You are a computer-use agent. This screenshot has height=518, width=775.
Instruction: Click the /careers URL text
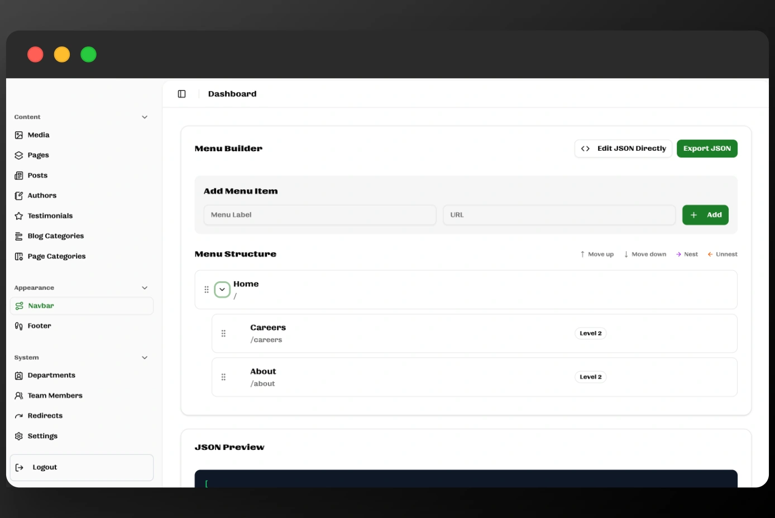(x=266, y=340)
